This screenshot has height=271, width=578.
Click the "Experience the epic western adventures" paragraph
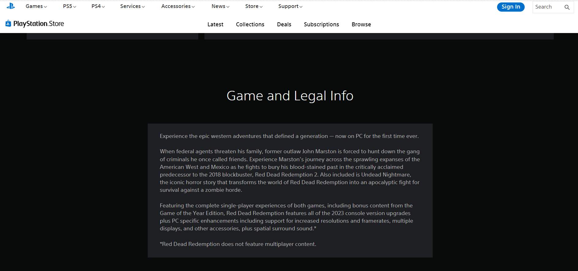[289, 136]
